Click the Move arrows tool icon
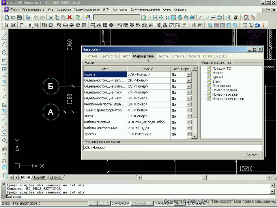 tap(161, 17)
